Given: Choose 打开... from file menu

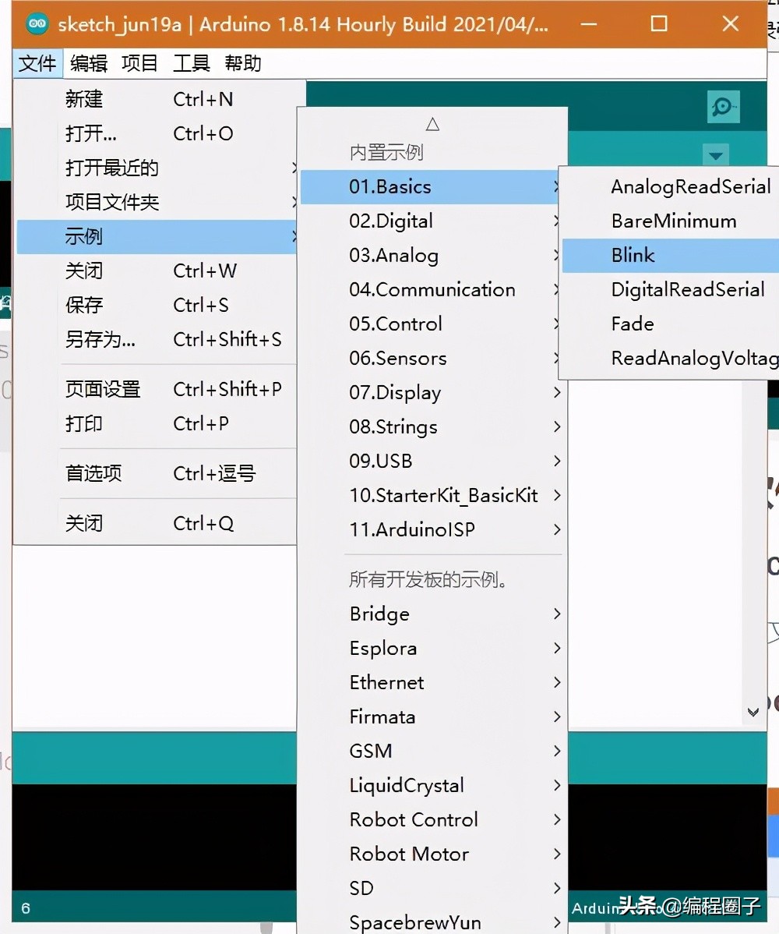Looking at the screenshot, I should tap(157, 133).
